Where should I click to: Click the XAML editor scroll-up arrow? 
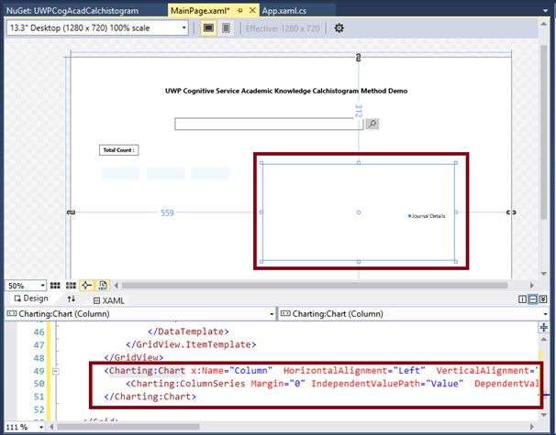(x=543, y=339)
